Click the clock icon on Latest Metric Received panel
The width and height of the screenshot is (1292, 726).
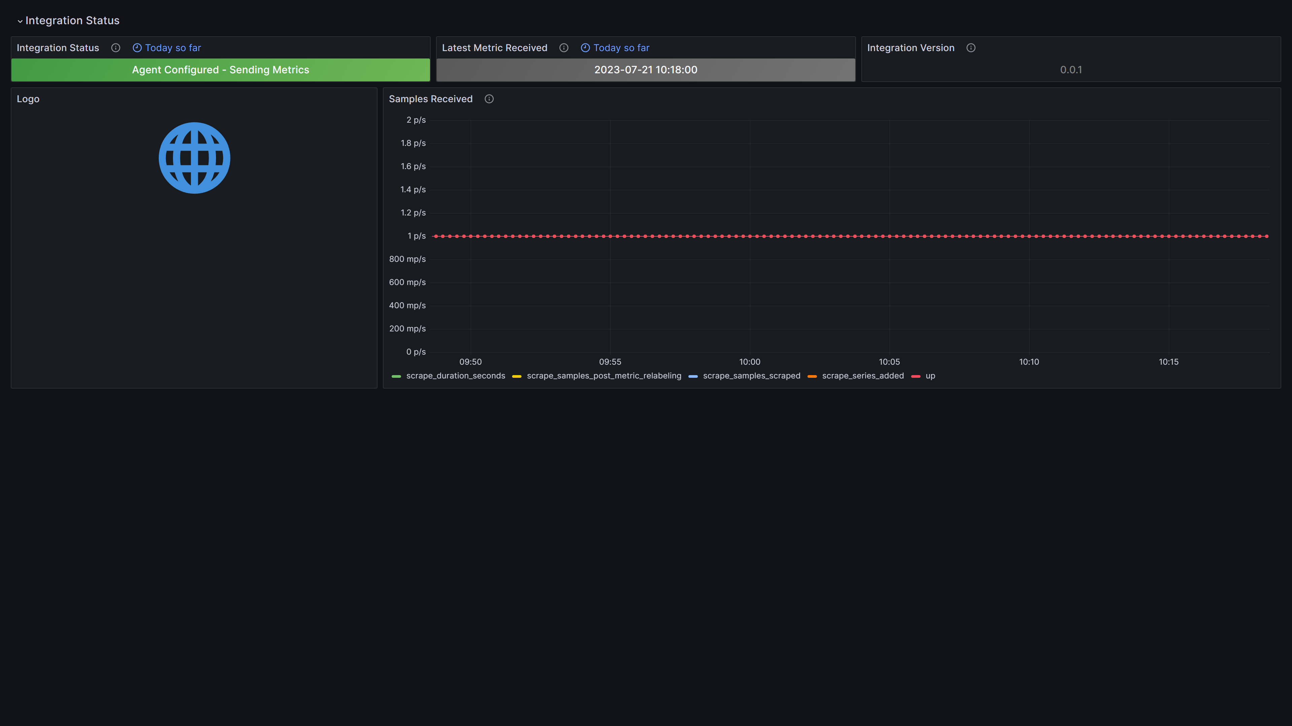tap(585, 48)
